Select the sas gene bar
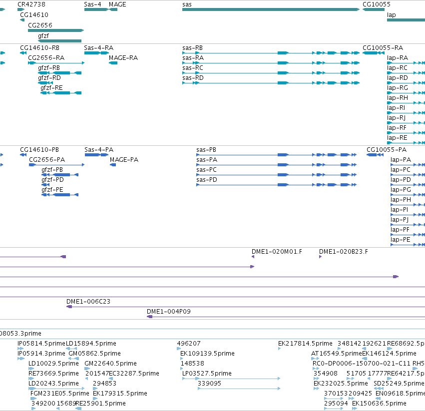The width and height of the screenshot is (425, 411). [271, 9]
